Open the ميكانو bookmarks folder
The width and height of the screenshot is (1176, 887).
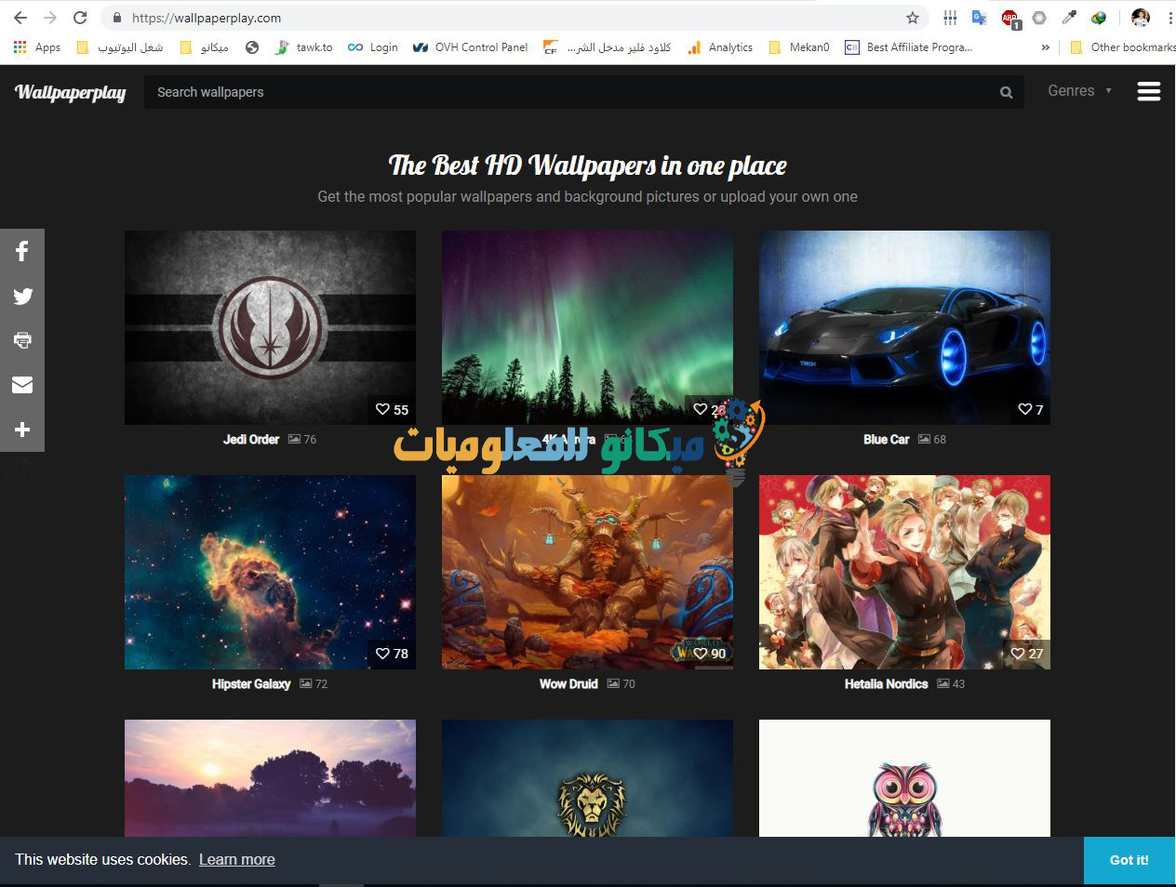[x=205, y=47]
